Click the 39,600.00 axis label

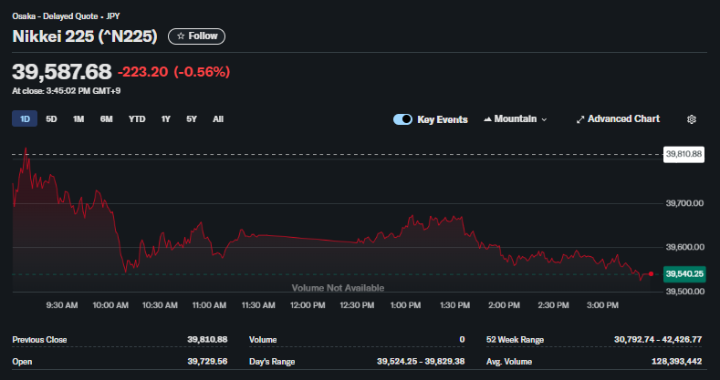pyautogui.click(x=684, y=247)
